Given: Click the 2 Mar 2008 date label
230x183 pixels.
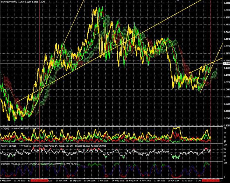Looking at the screenshot, I should [104, 180].
